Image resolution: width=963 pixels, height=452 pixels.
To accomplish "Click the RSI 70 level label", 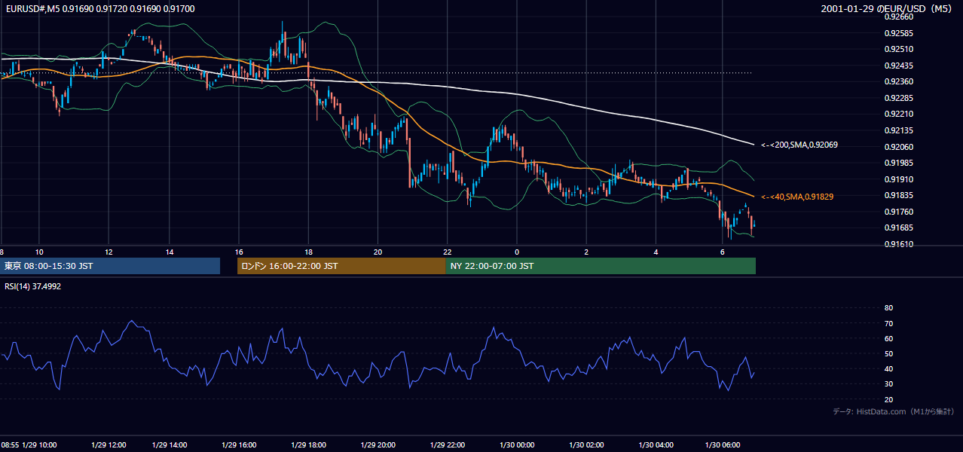I will 888,323.
